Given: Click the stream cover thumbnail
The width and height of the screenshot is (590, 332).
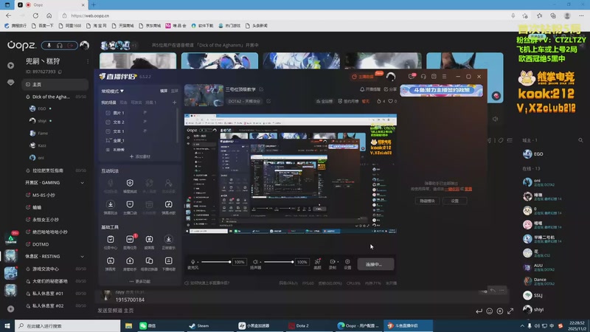Looking at the screenshot, I should (x=204, y=95).
